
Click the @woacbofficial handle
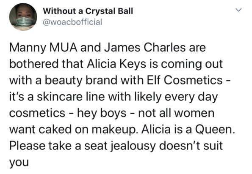tap(72, 22)
